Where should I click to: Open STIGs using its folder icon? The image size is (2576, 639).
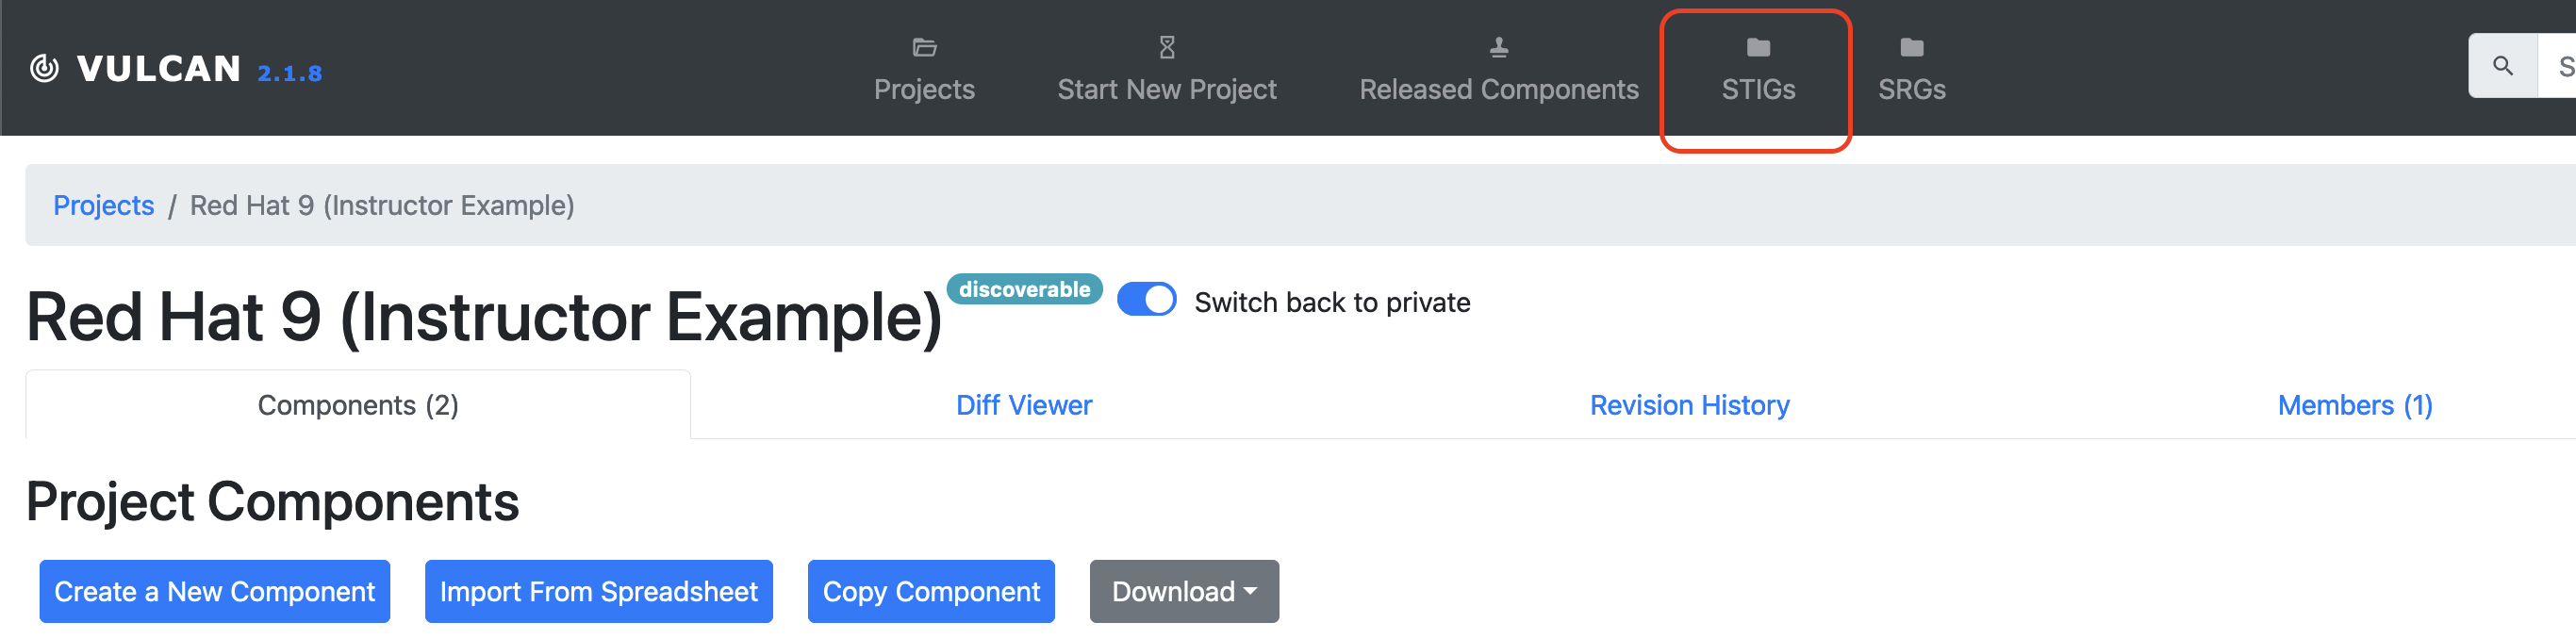(x=1757, y=47)
